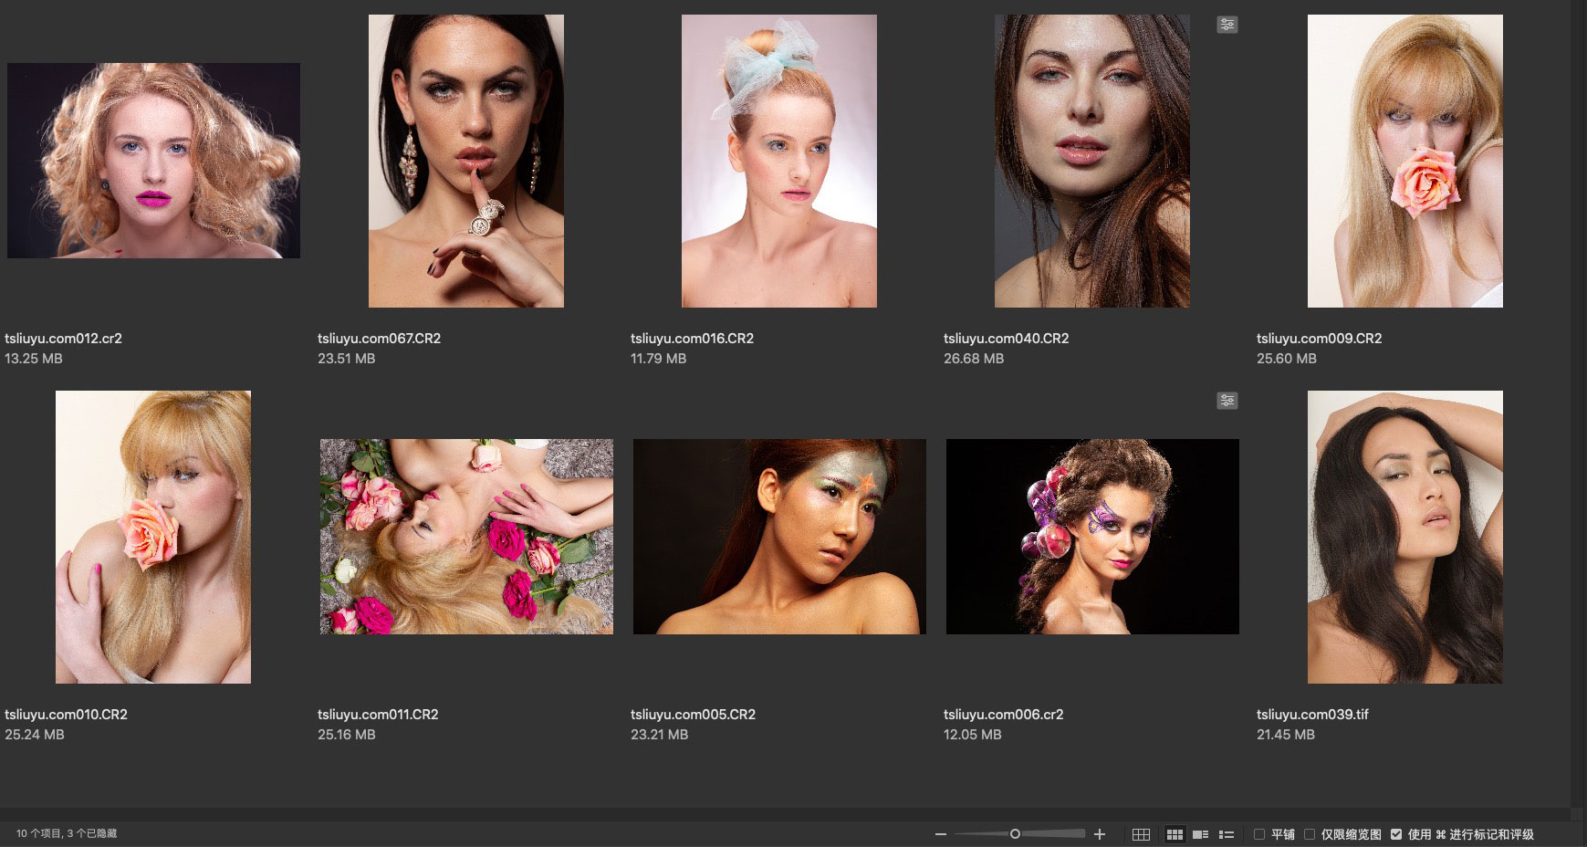The height and width of the screenshot is (847, 1587).
Task: Click the adjustment settings badge on tsliuyu.com006.cr2
Action: pyautogui.click(x=1227, y=401)
